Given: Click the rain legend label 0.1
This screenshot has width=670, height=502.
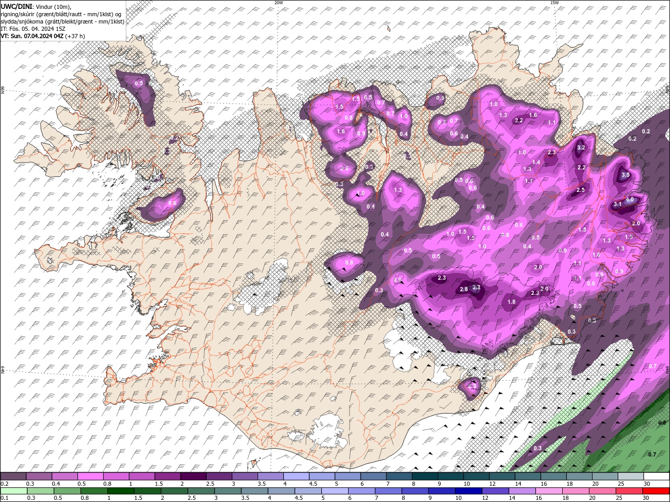Looking at the screenshot, I should click(4, 498).
